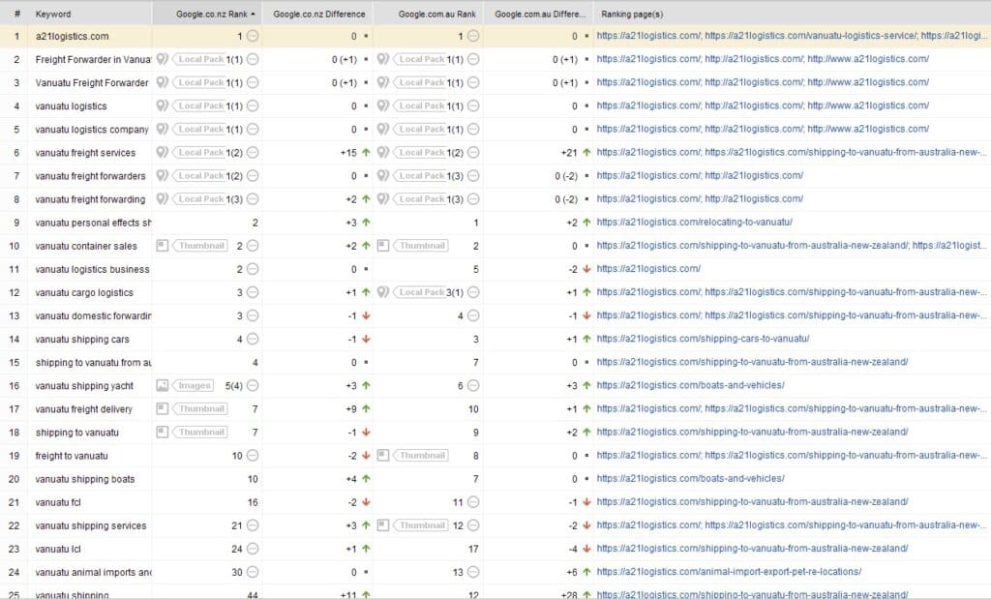Image resolution: width=991 pixels, height=599 pixels.
Task: Click row number 12 in the # column
Action: [x=14, y=292]
